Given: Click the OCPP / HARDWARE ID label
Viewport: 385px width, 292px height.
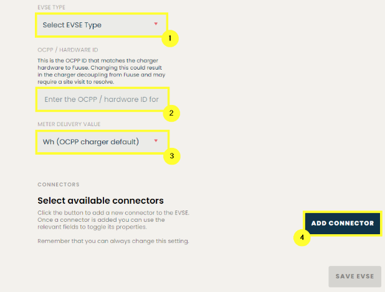Looking at the screenshot, I should 68,50.
